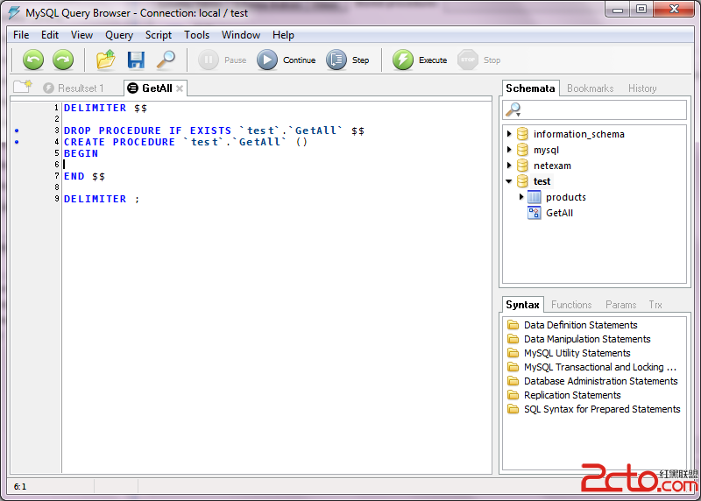Click SQL Syntax for Prepared Statements folder icon
This screenshot has width=701, height=501.
(x=513, y=409)
